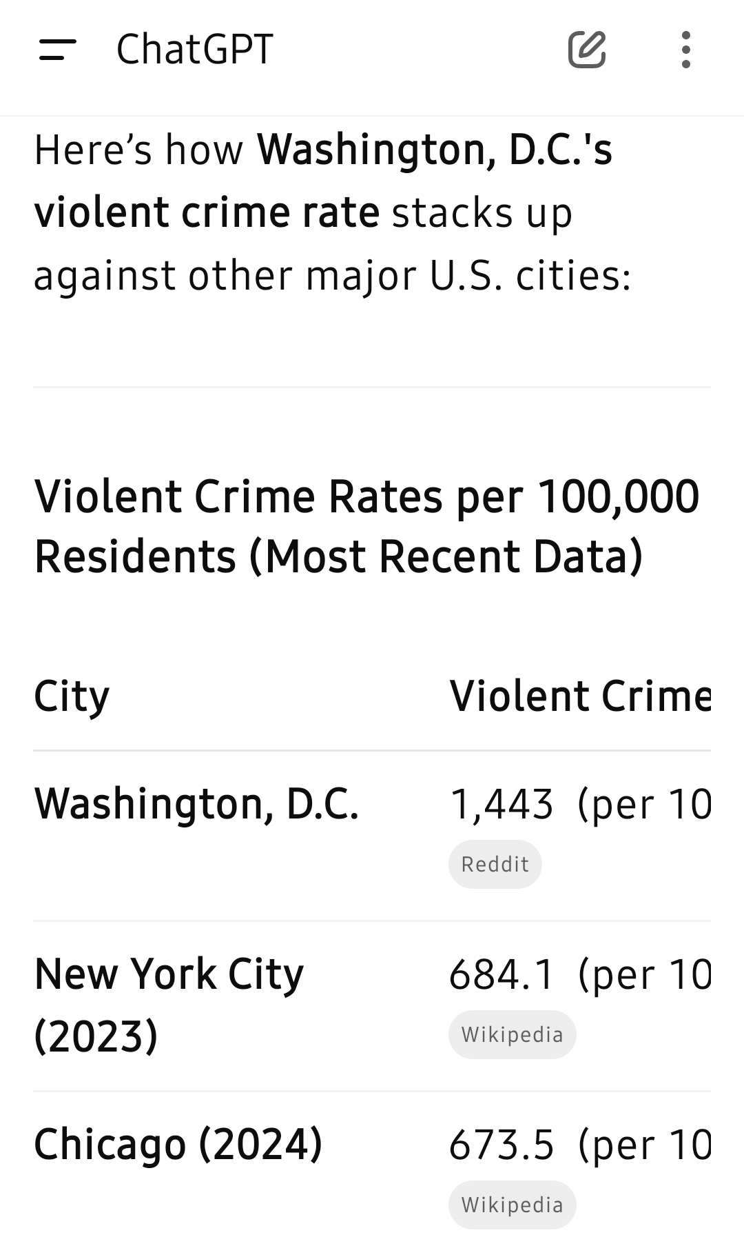The width and height of the screenshot is (744, 1246).
Task: Open Wikipedia citation in New York City row
Action: (512, 1034)
